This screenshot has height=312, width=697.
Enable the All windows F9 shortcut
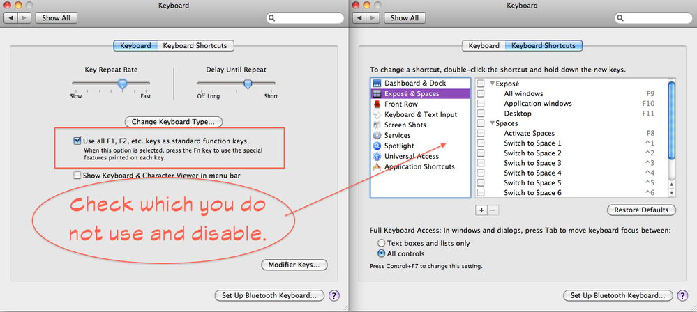coord(481,93)
